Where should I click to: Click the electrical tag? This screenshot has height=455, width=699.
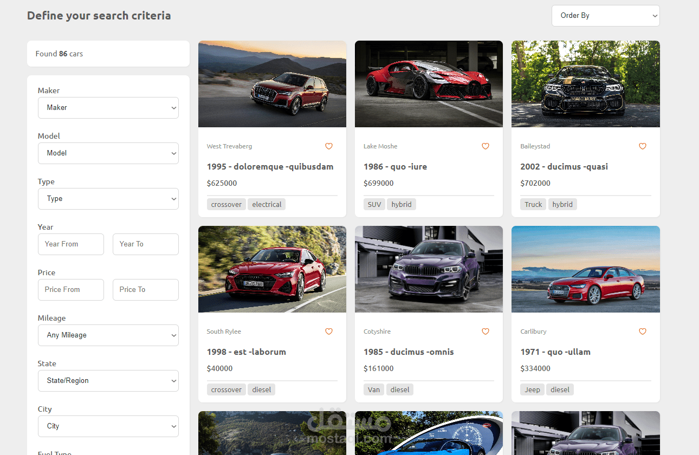click(x=267, y=204)
